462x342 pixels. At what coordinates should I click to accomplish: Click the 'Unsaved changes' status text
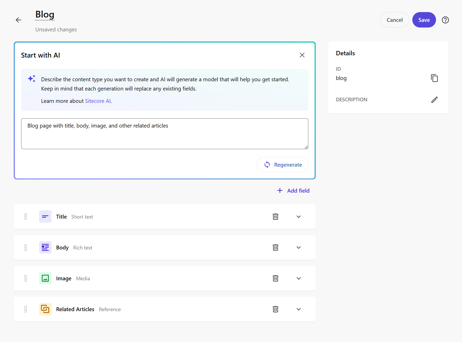[56, 30]
